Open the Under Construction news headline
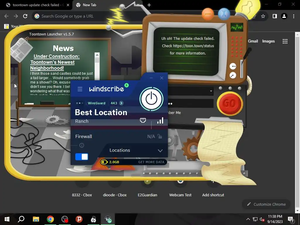The height and width of the screenshot is (225, 300). [x=55, y=62]
